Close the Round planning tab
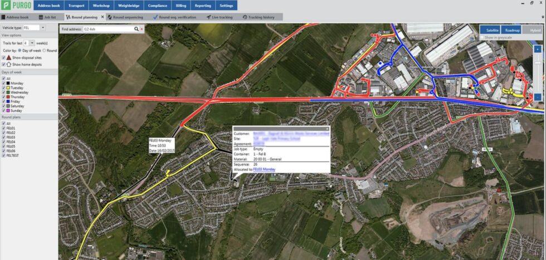546x260 pixels. (103, 17)
